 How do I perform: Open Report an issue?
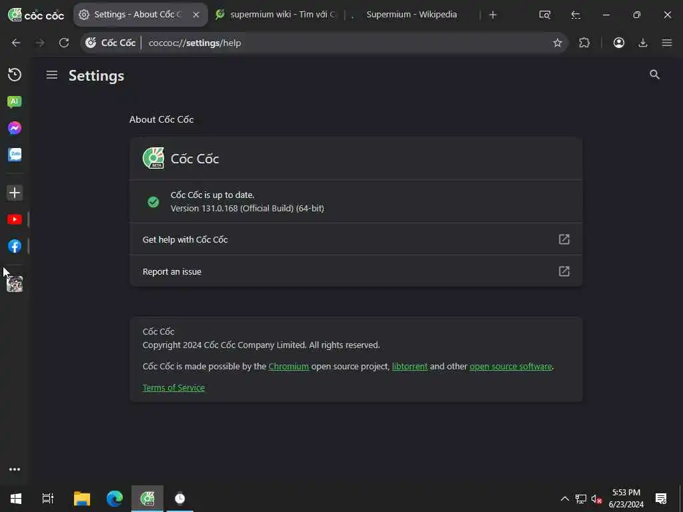tap(356, 271)
